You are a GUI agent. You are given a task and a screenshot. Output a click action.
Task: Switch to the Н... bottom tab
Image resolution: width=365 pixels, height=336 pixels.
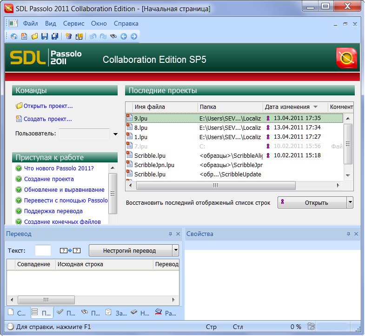(140, 313)
